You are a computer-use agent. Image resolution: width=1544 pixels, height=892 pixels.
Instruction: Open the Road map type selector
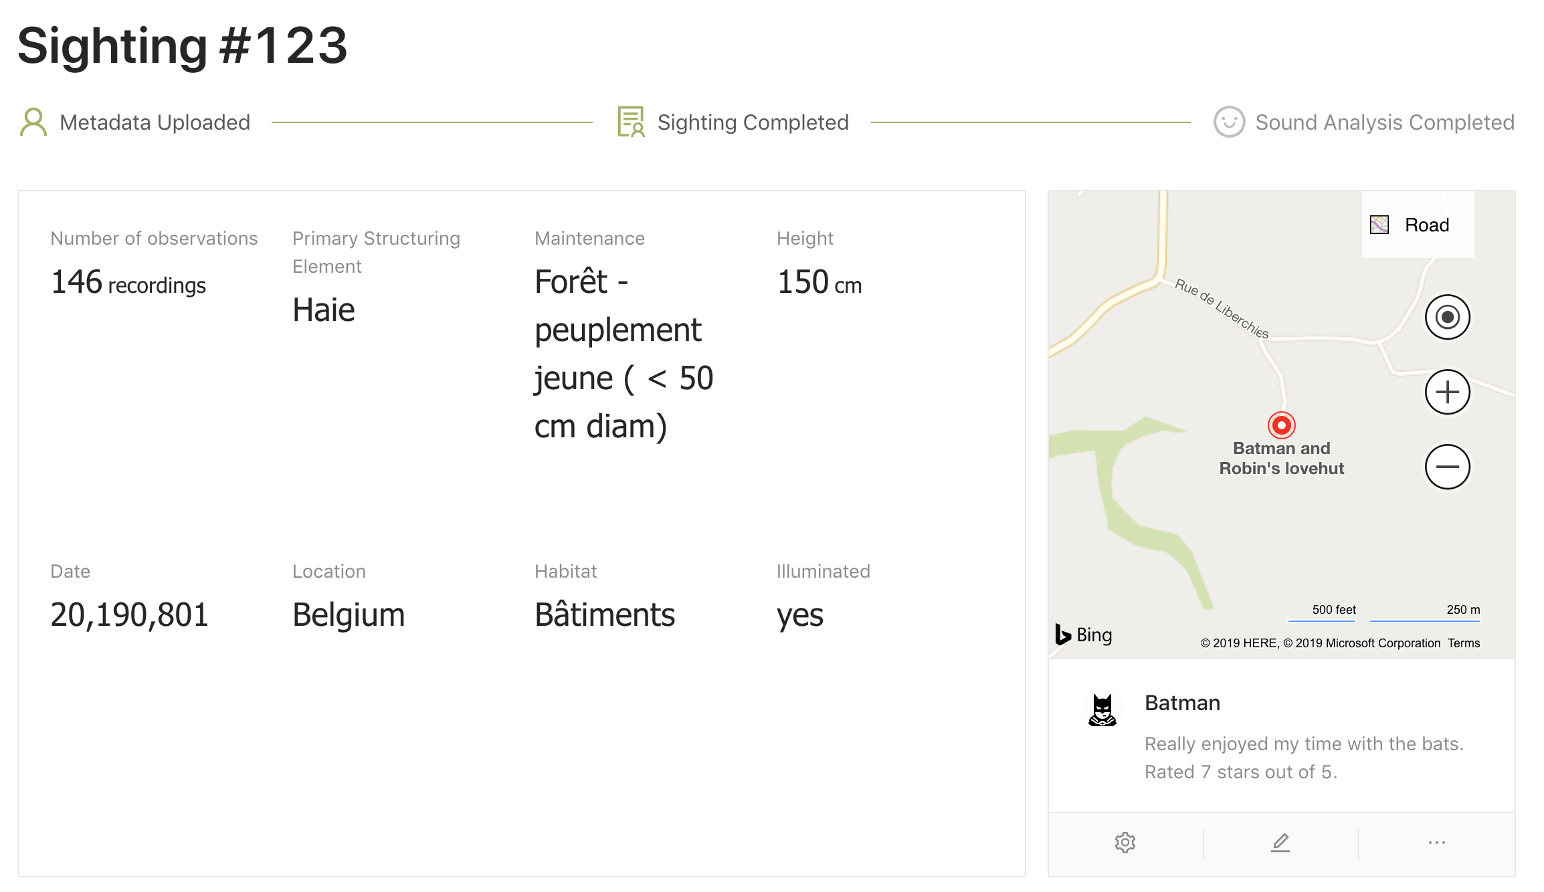[1418, 225]
